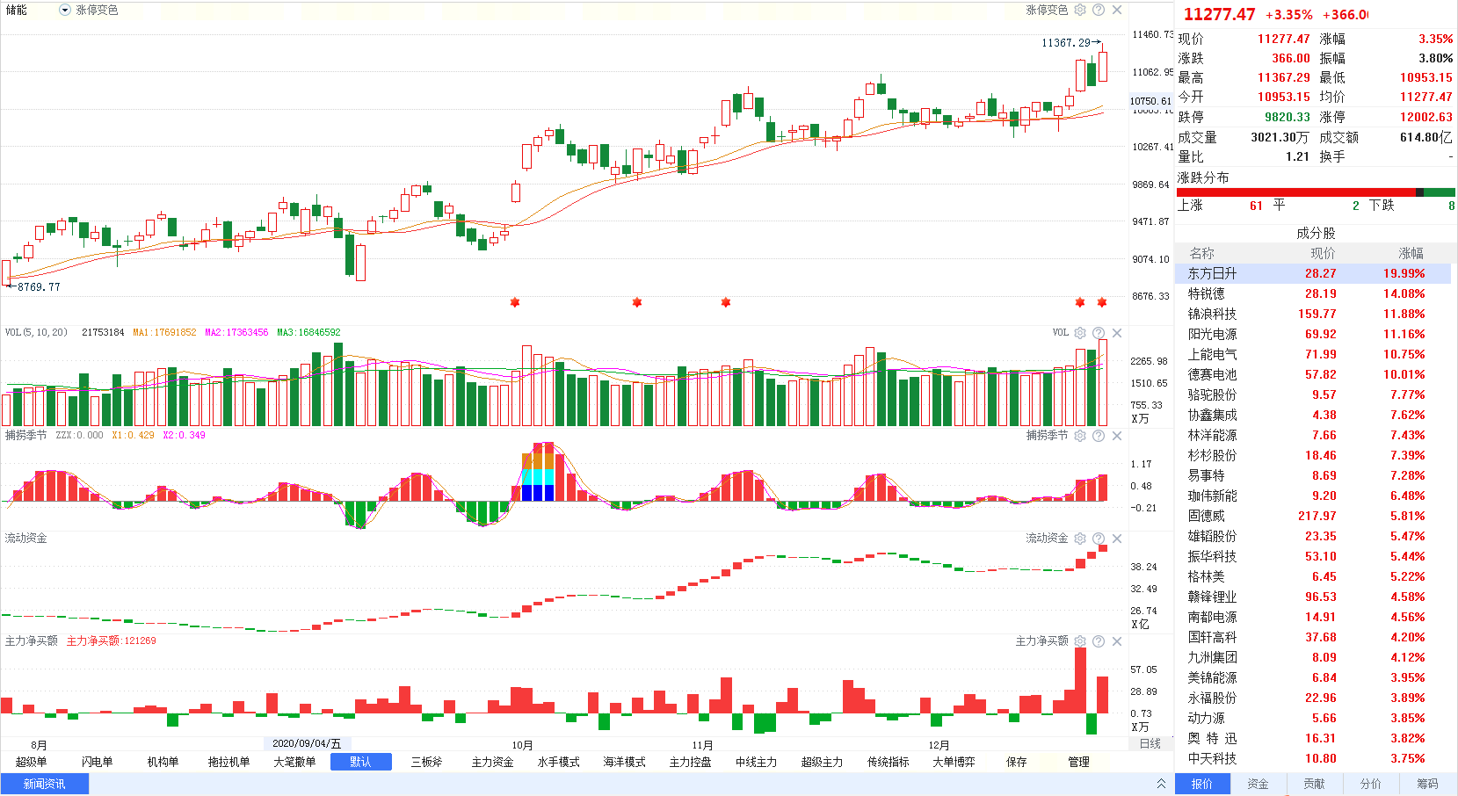The image size is (1458, 796).
Task: Select the 机构单 indicator template
Action: click(163, 762)
